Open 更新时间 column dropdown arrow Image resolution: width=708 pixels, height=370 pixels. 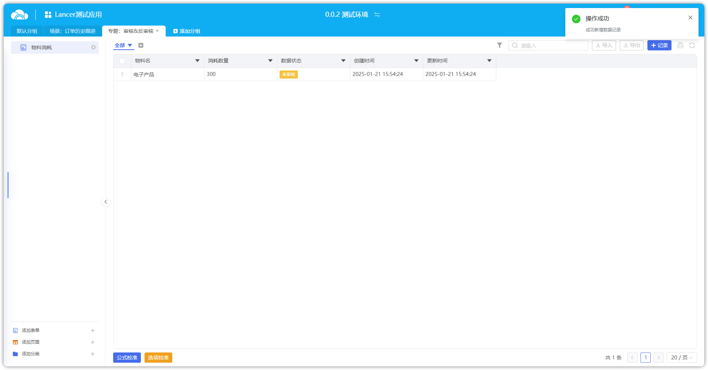[x=489, y=61]
